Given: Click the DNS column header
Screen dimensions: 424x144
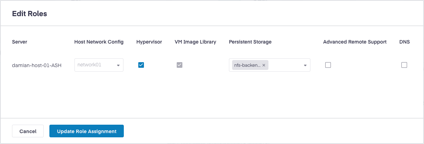Looking at the screenshot, I should coord(404,42).
